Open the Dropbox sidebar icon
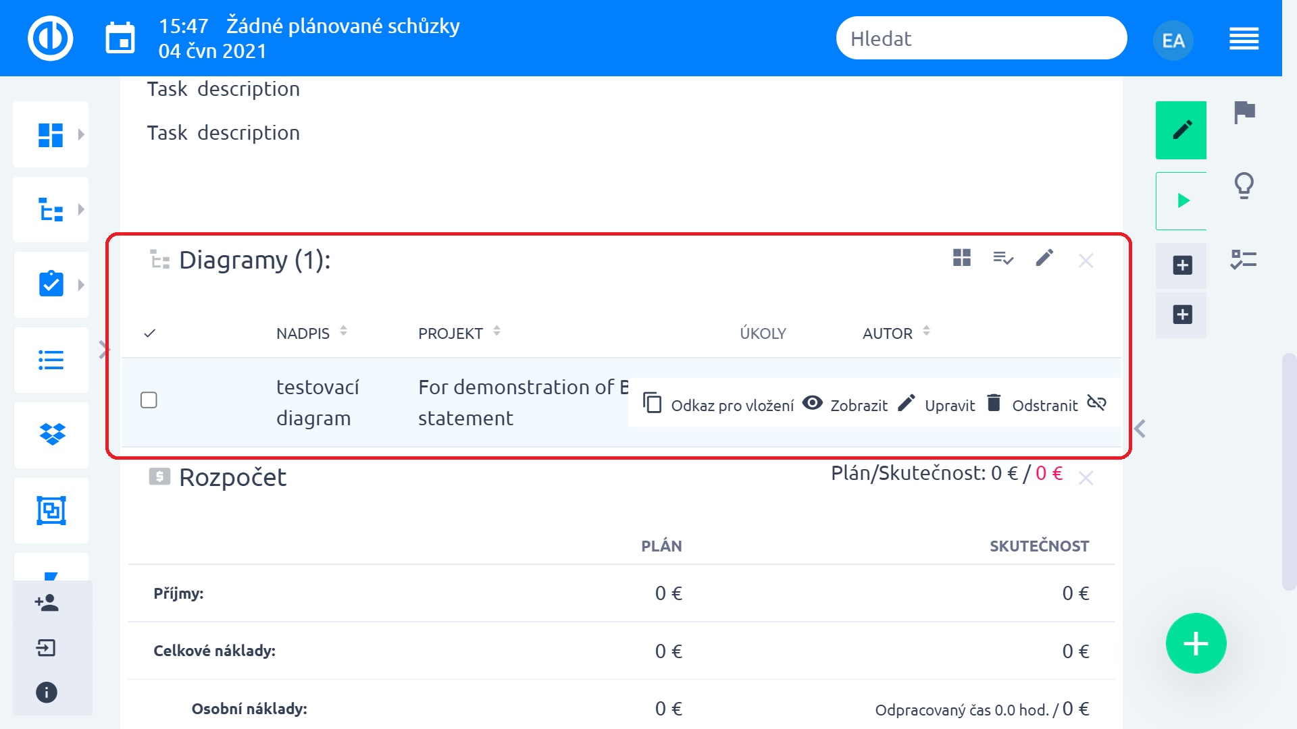 [x=53, y=434]
